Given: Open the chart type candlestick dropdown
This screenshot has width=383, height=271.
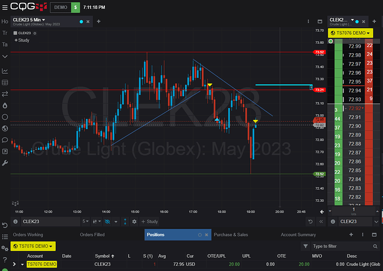Looking at the screenshot, I should [97, 222].
